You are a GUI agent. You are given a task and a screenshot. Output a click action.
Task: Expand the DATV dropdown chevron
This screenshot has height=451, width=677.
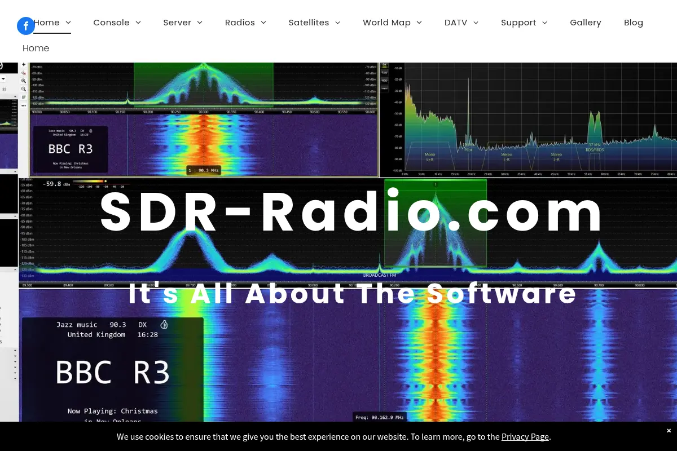pos(476,23)
